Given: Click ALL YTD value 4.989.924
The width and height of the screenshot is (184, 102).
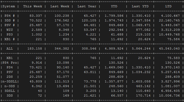Looking at the screenshot, I should 114,49.
